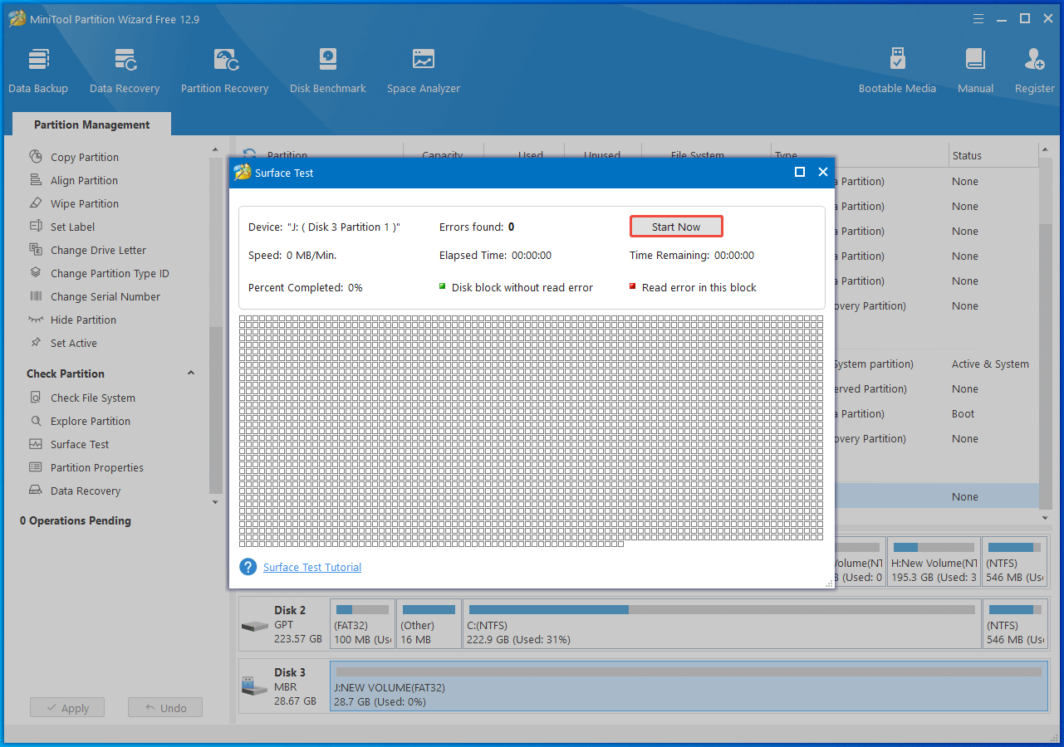Open Space Analyzer
The image size is (1064, 747).
tap(423, 71)
